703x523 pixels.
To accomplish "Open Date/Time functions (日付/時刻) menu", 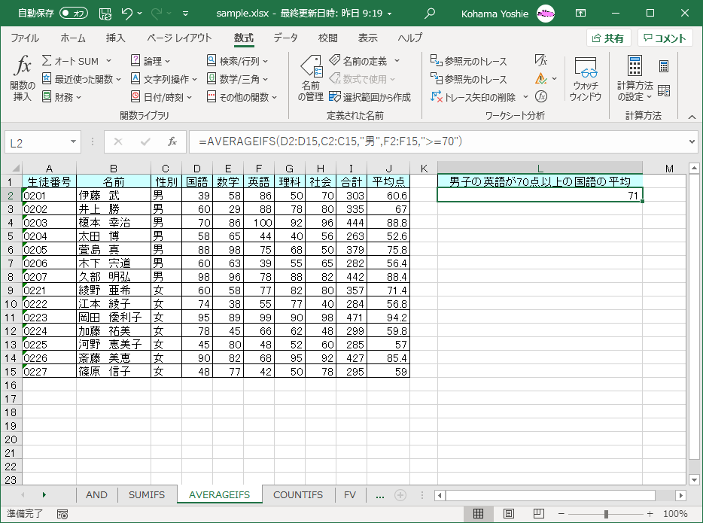I will [x=161, y=97].
